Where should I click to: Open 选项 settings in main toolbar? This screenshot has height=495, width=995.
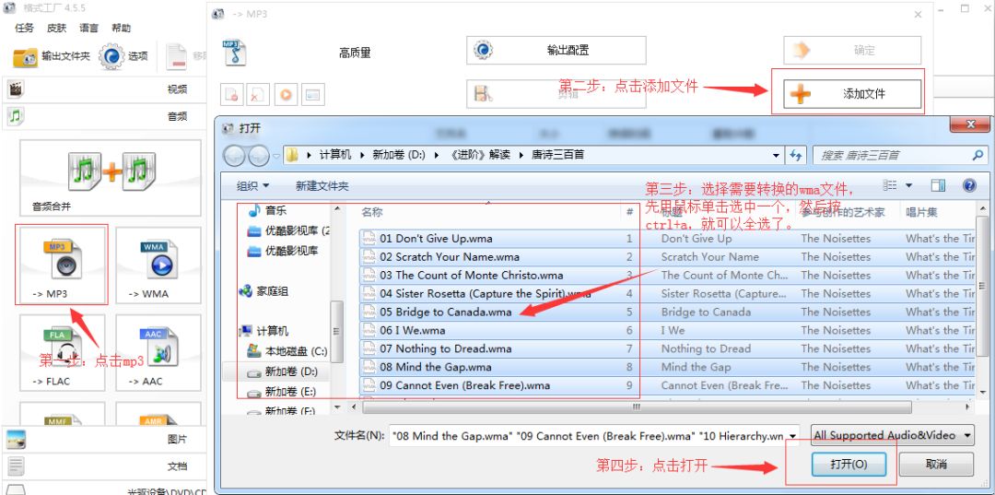coord(123,56)
